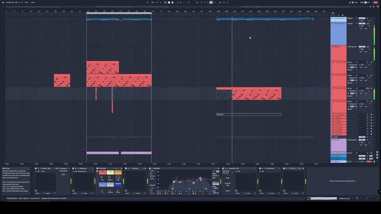The height and width of the screenshot is (214, 381).
Task: Enable the MIDI map mode switch
Action: [363, 2]
